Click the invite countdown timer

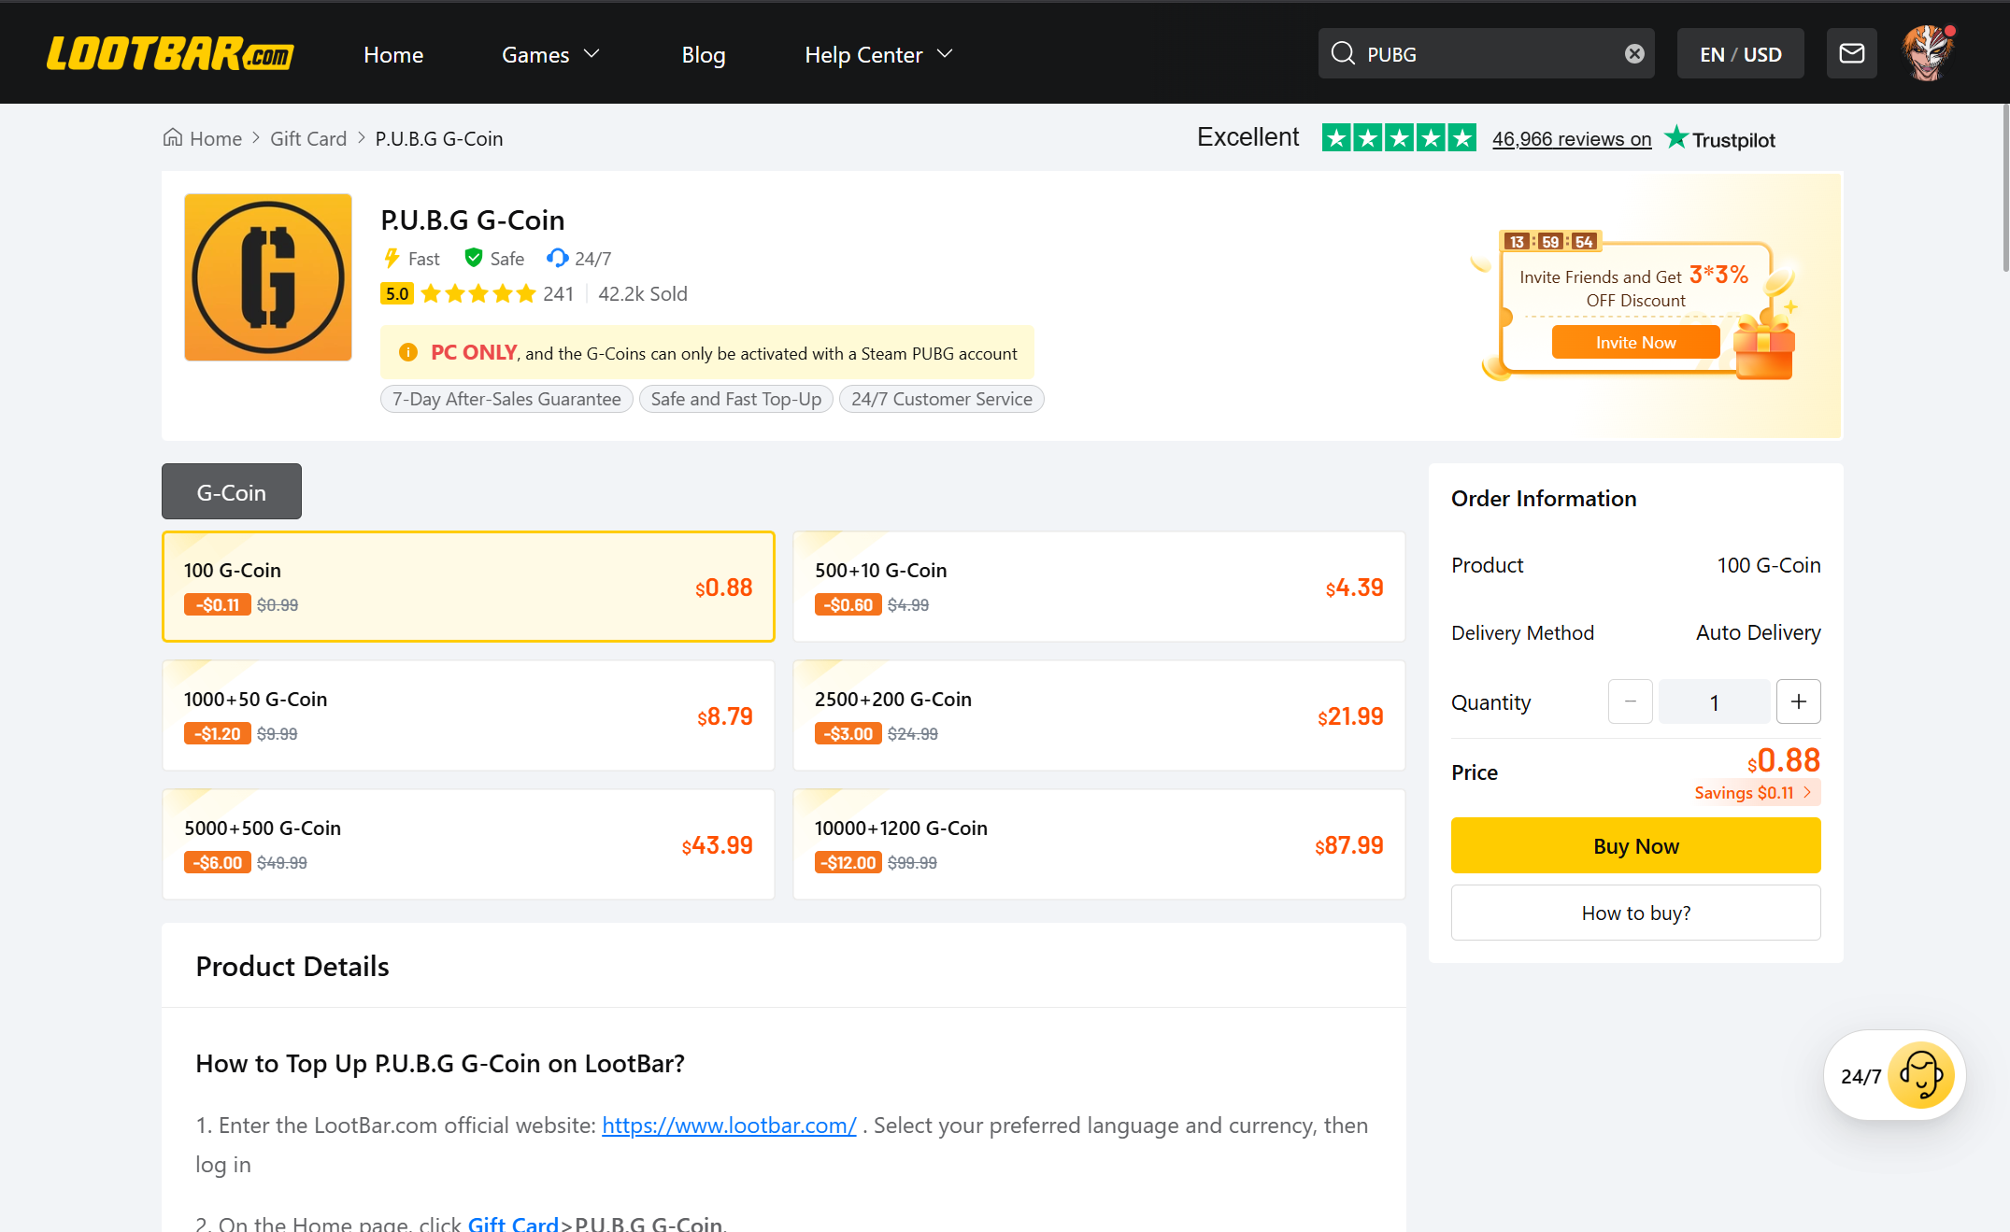point(1550,241)
